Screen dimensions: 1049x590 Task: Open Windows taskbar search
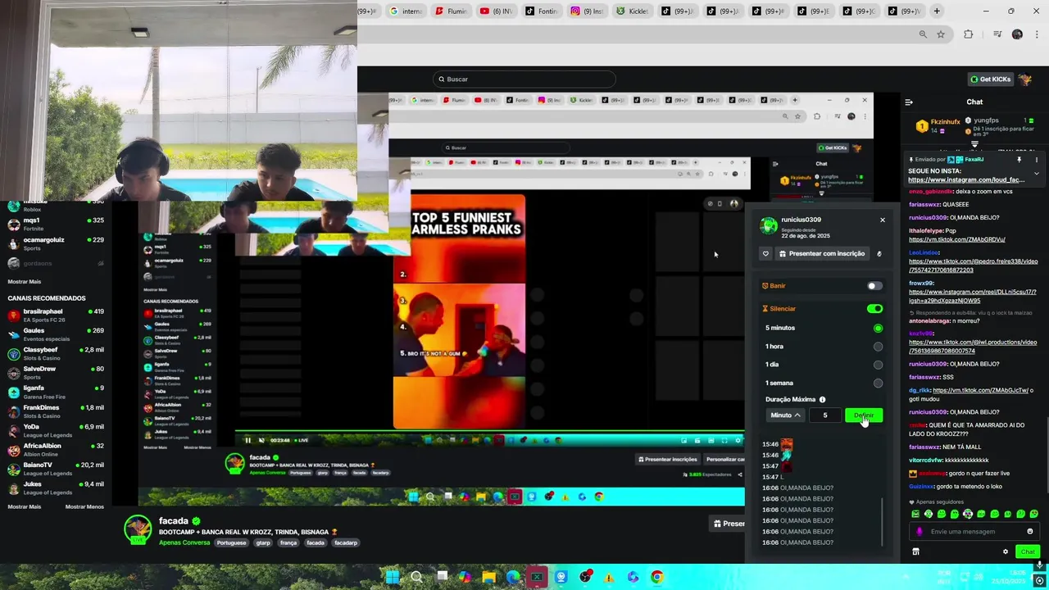coord(416,577)
